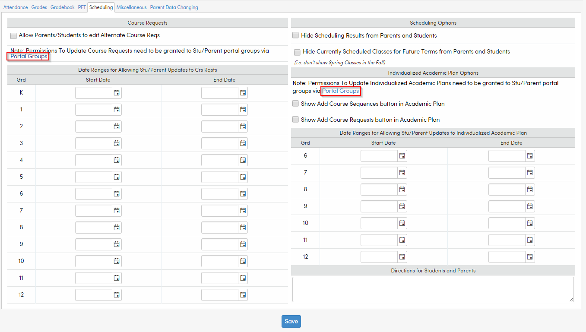
Task: Open the Miscellaneous tab
Action: (x=131, y=7)
